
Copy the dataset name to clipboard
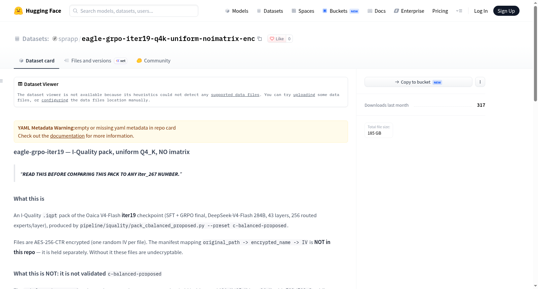tap(260, 39)
